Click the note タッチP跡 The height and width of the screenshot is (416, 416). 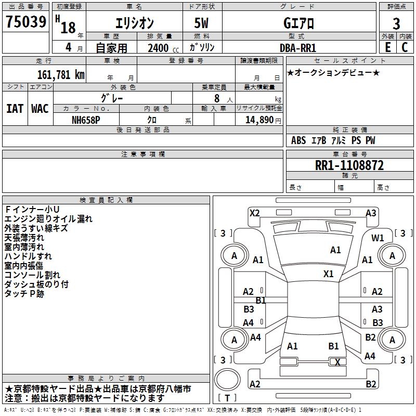[24, 293]
